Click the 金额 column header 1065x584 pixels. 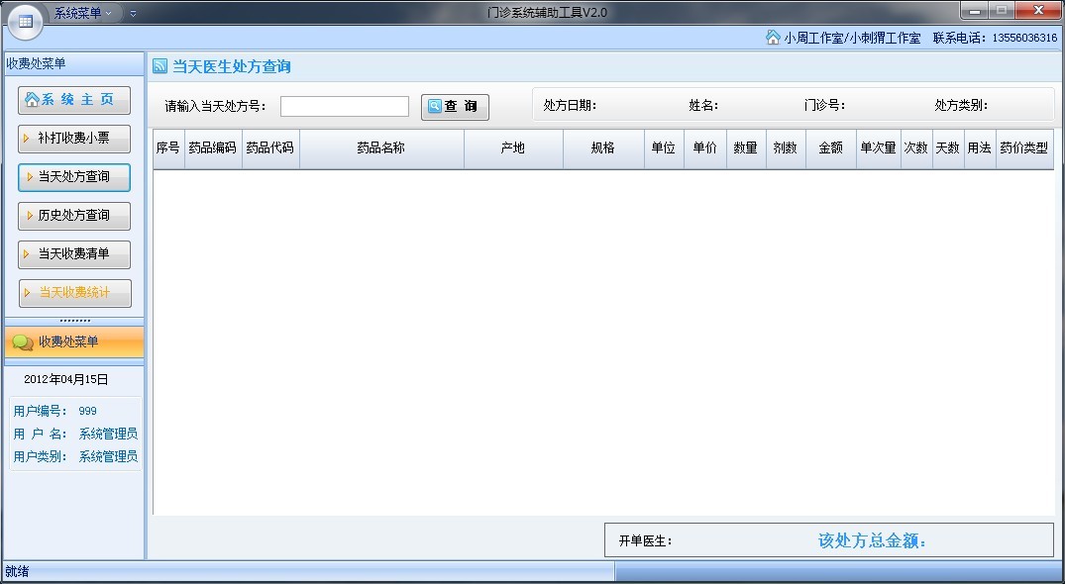click(830, 147)
